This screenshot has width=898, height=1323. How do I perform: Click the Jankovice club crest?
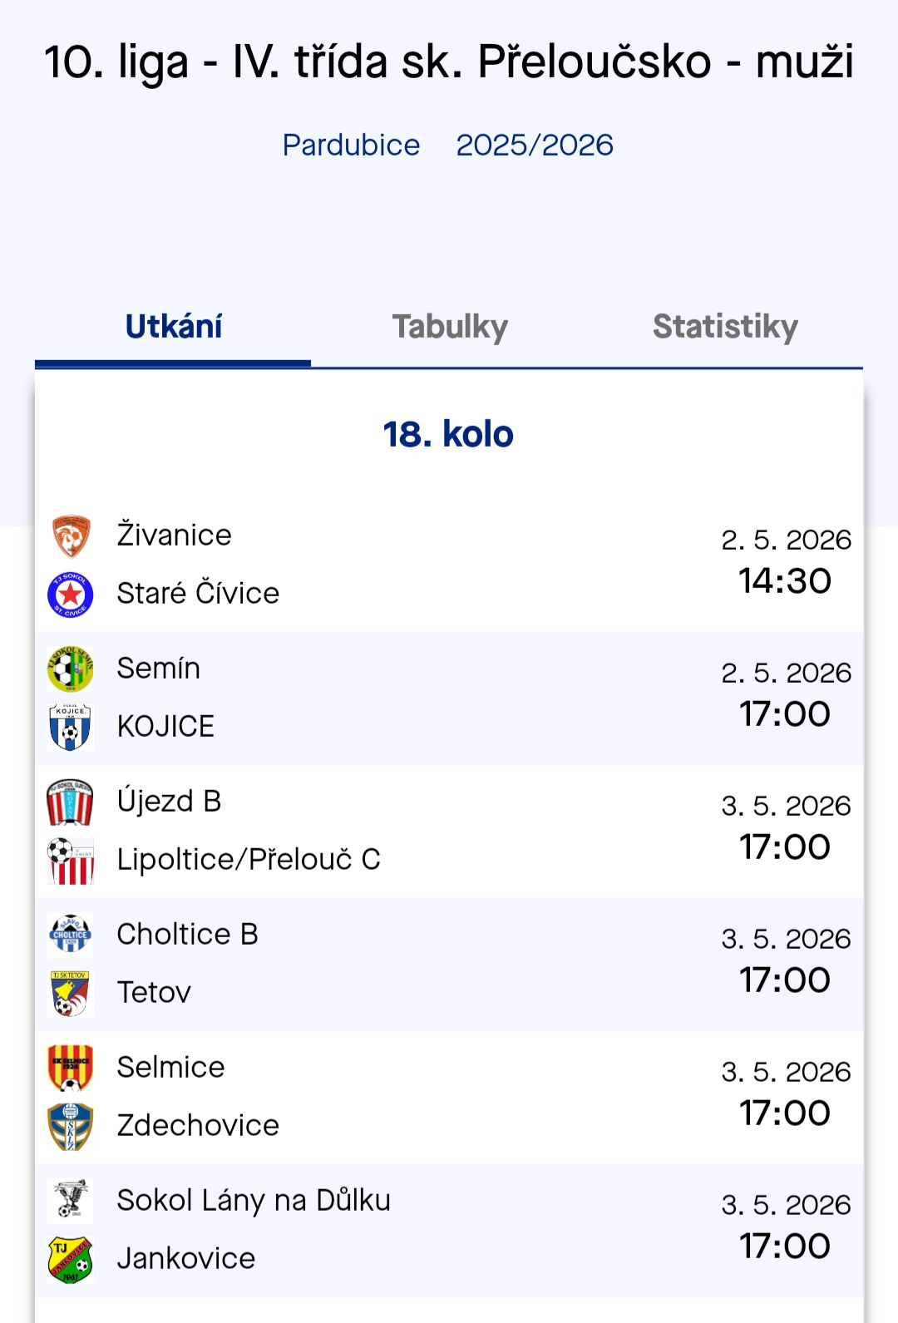pos(71,1260)
